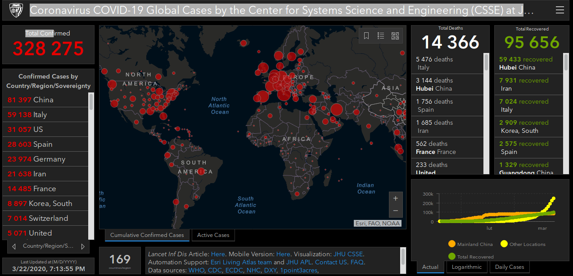Click the orange Mainland China legend dot
The height and width of the screenshot is (276, 573).
(x=452, y=244)
